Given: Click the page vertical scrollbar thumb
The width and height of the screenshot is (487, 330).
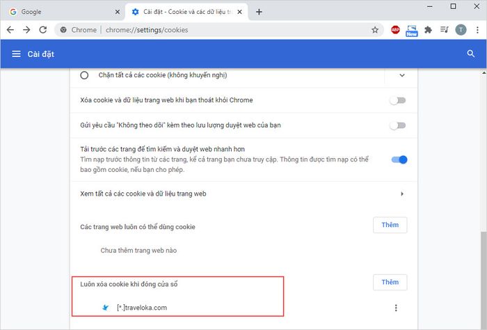Looking at the screenshot, I should point(484,280).
